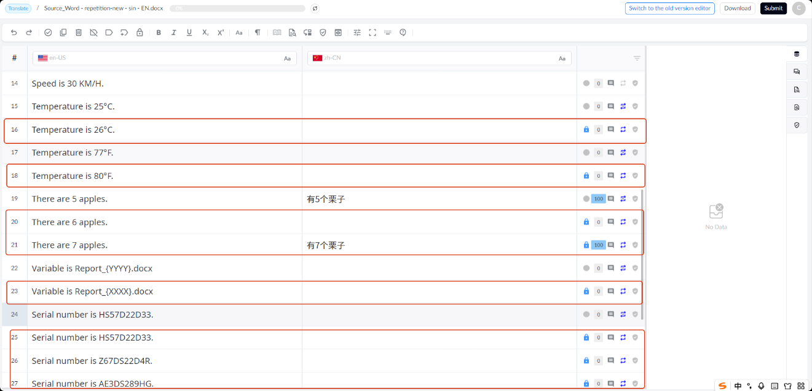Apply italic formatting
The height and width of the screenshot is (391, 812).
click(x=174, y=33)
